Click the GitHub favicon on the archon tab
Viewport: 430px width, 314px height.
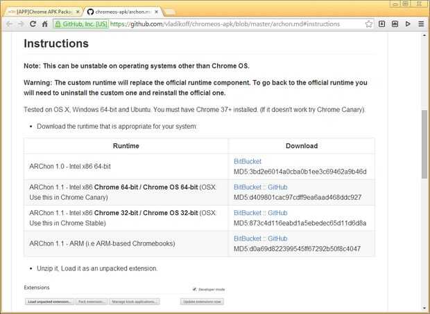click(90, 12)
